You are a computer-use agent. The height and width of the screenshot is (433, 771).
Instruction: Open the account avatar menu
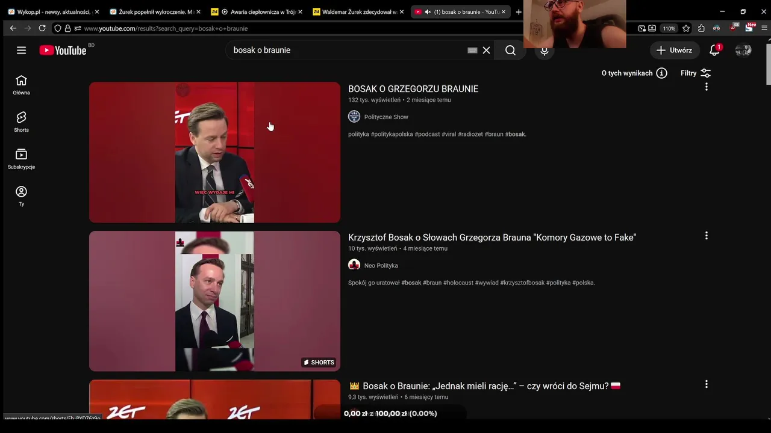pos(743,51)
